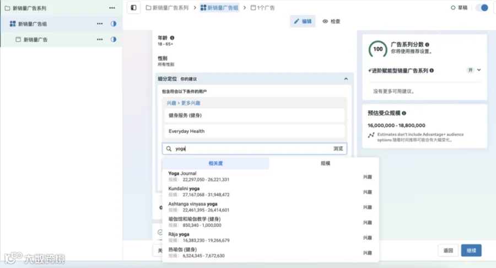The image size is (496, 268).
Task: Click info icon beside 预估受众规模
Action: tap(404, 113)
